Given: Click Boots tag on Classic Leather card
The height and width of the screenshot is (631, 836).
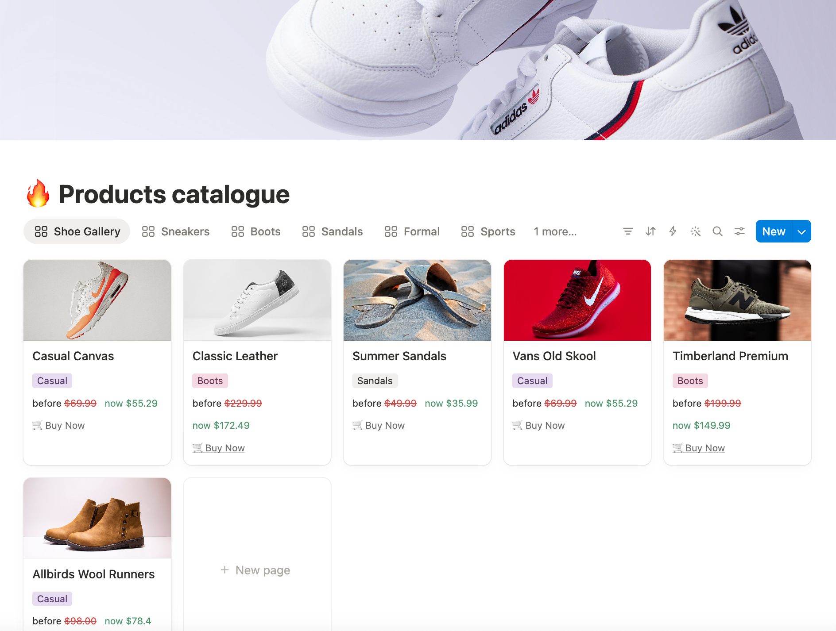Looking at the screenshot, I should tap(210, 381).
